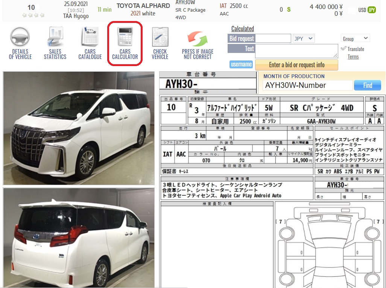Expand the Group dropdown
Viewport: 386px width, 288px height.
(x=356, y=39)
